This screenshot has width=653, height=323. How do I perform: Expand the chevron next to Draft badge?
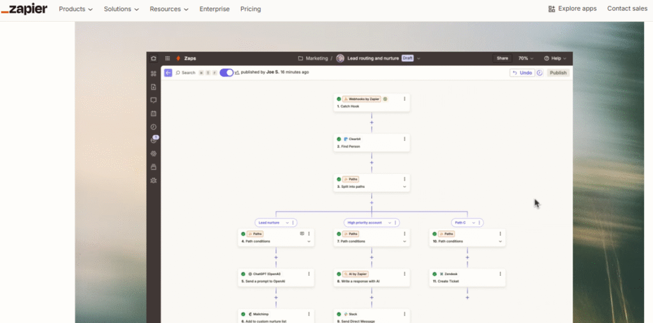[x=418, y=58]
